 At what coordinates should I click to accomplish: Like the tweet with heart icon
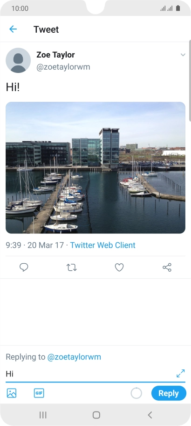pos(119,267)
